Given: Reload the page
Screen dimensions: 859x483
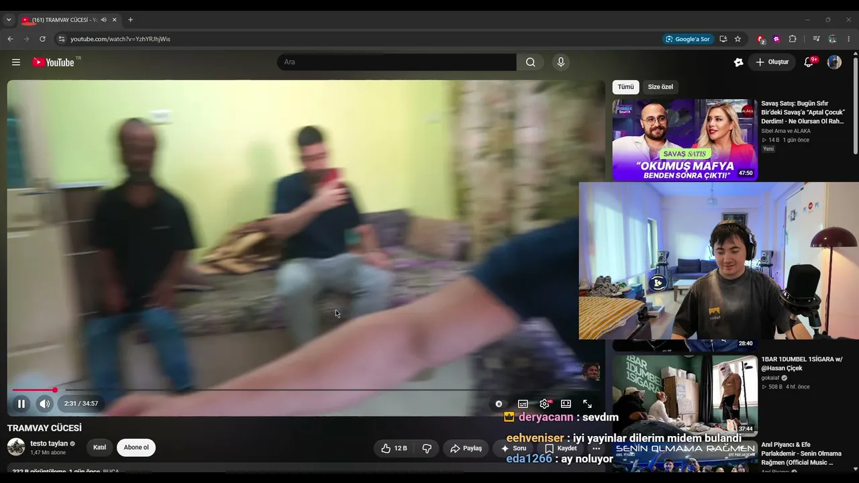Looking at the screenshot, I should [42, 39].
